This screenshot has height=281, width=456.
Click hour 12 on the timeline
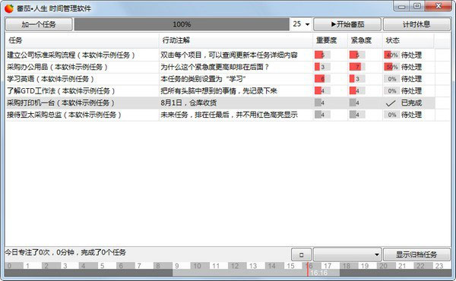coord(235,266)
